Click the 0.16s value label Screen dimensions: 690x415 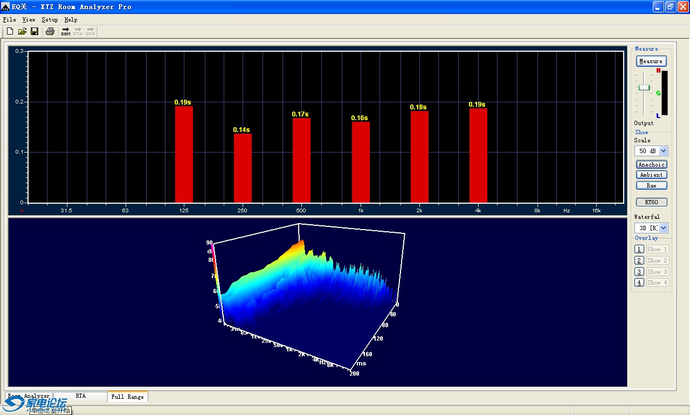360,118
